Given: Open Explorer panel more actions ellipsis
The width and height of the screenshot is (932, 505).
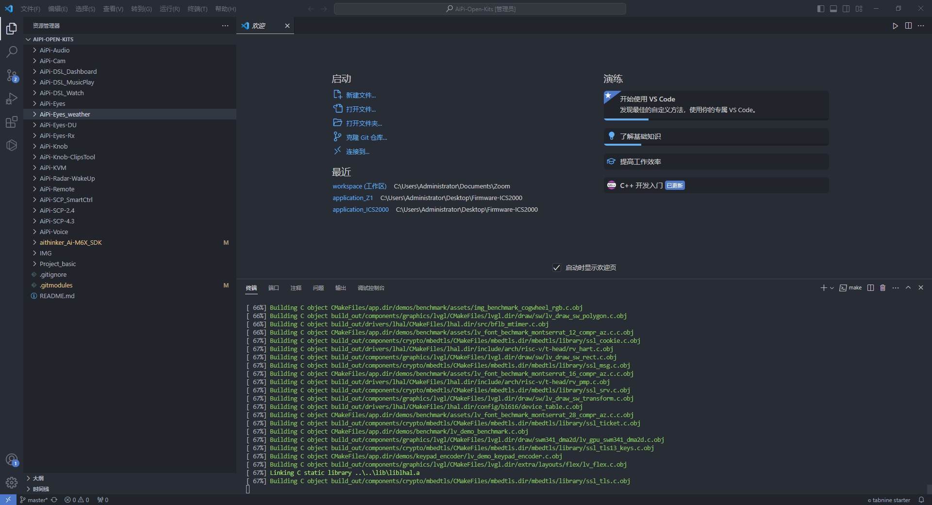Looking at the screenshot, I should [225, 26].
